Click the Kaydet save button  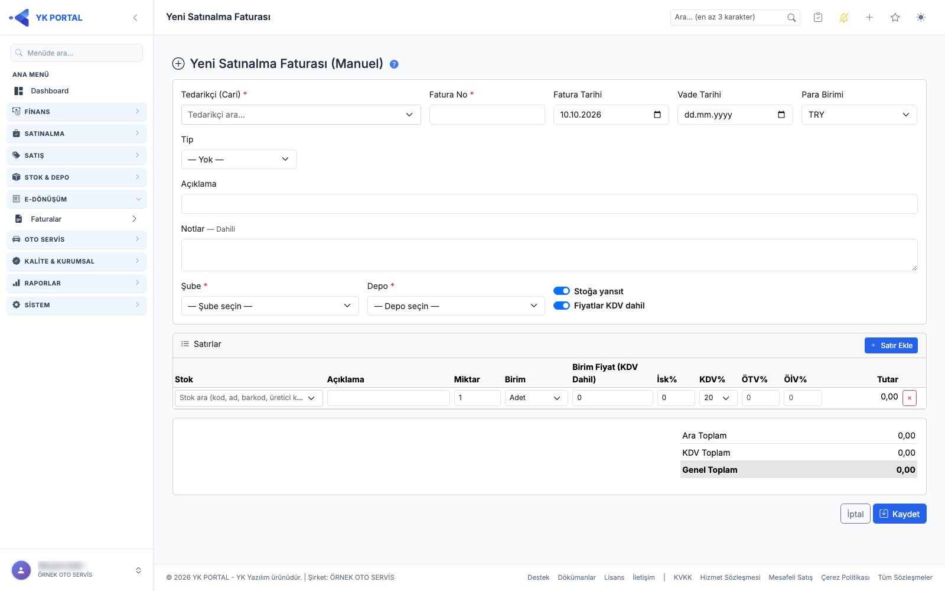[900, 514]
